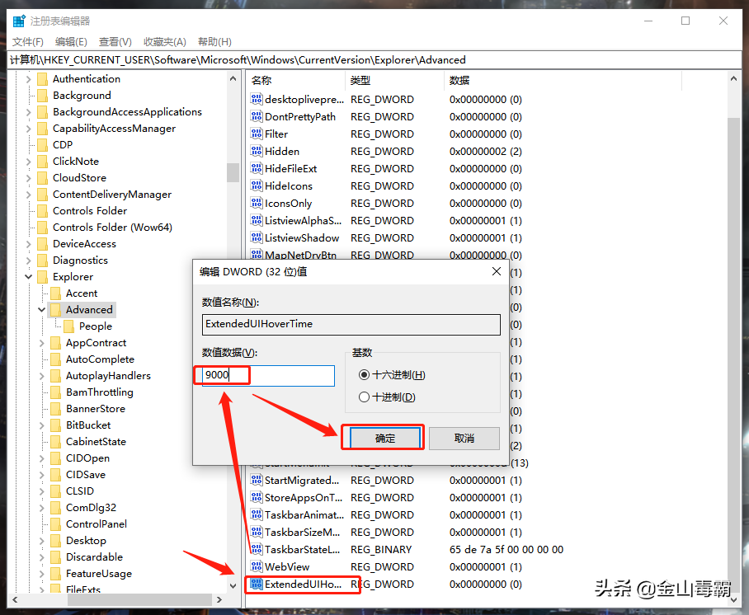
Task: Select the TaskbarAnimat... DWORD icon
Action: [257, 514]
